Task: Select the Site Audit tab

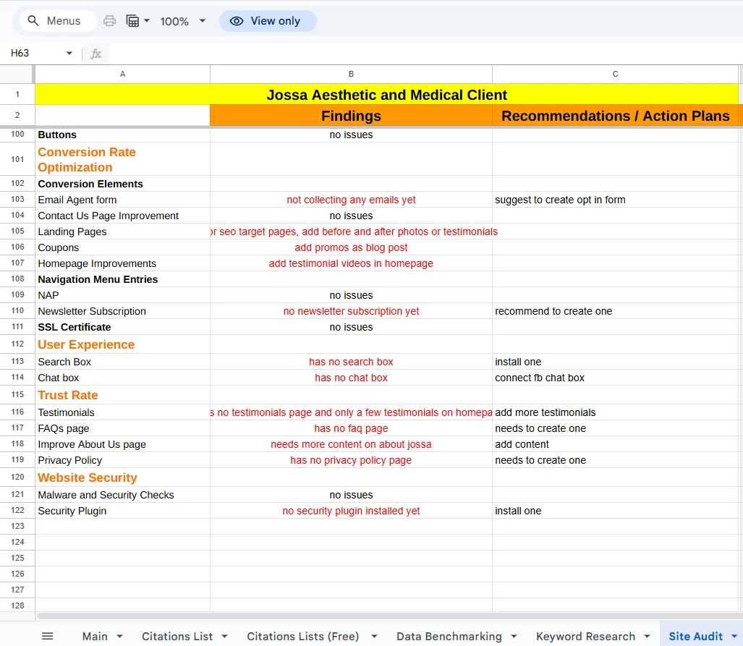Action: [696, 636]
